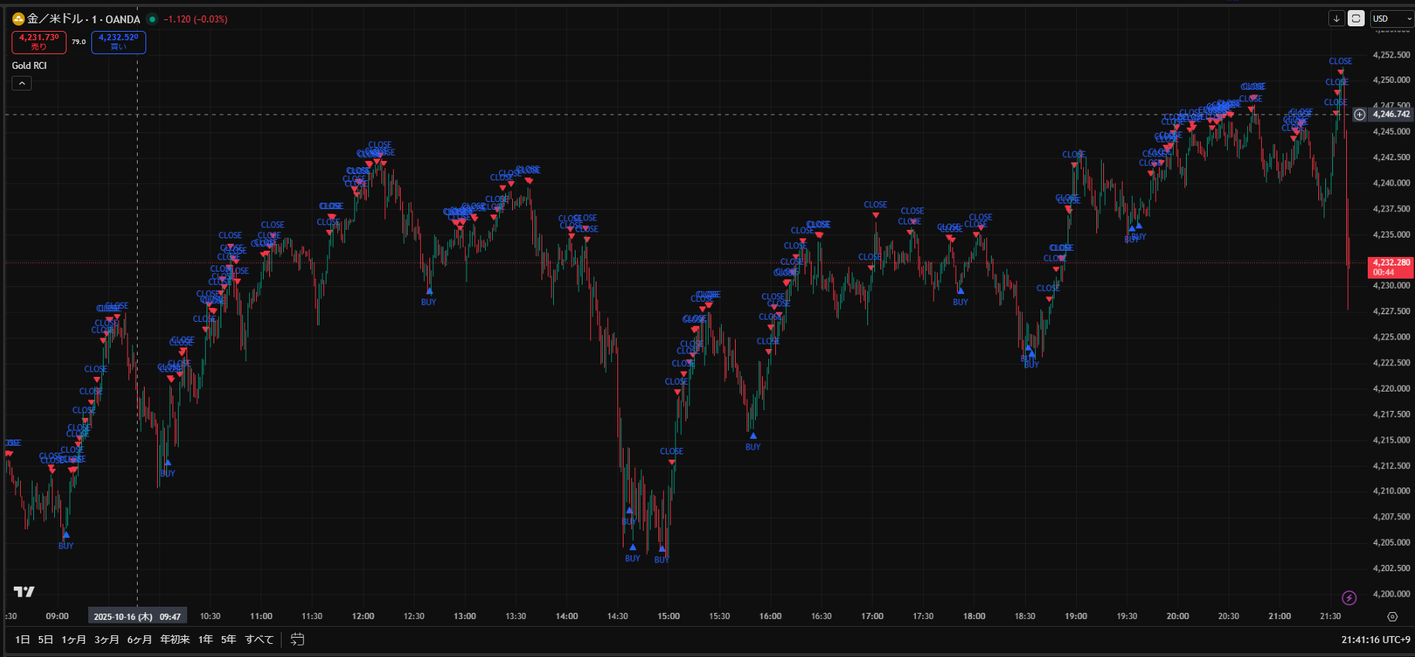Click the 4,210.000 price axis label
This screenshot has height=657, width=1415.
pos(1391,491)
